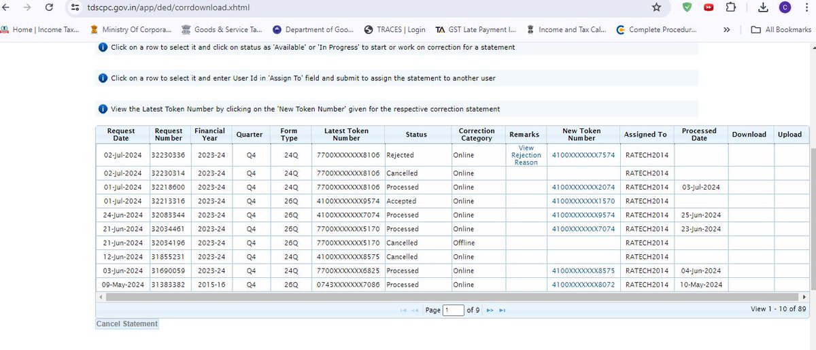Open the green shield extension icon
This screenshot has height=350, width=816.
(688, 7)
